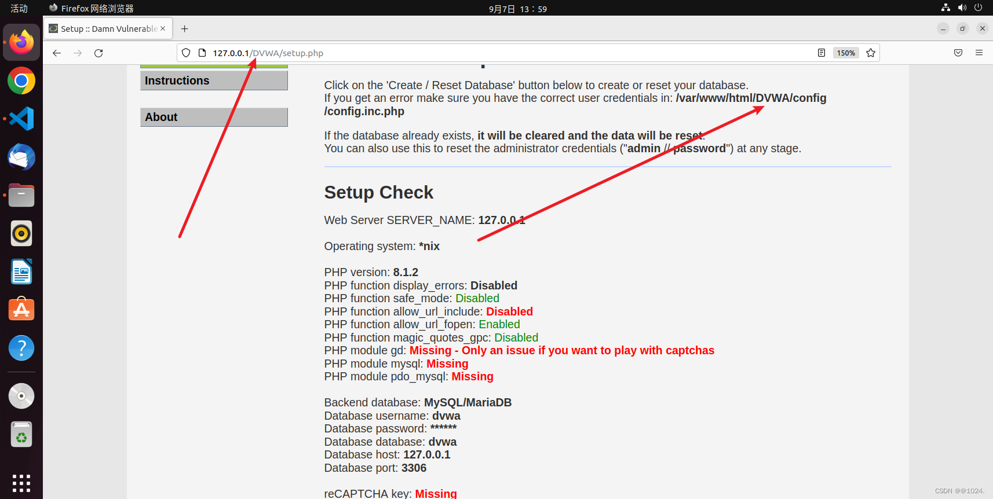The width and height of the screenshot is (993, 499).
Task: Open LibreOffice Writer from the dock
Action: click(x=21, y=271)
